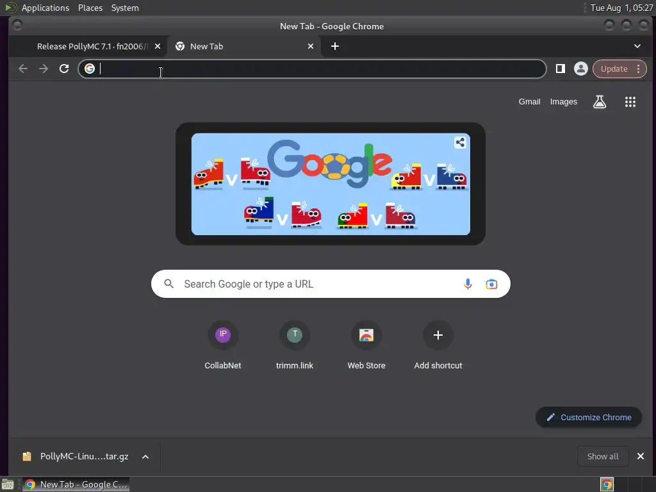Open the System menu
The height and width of the screenshot is (492, 656).
[125, 8]
